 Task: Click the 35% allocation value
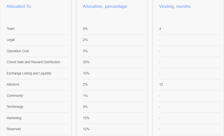point(86,62)
